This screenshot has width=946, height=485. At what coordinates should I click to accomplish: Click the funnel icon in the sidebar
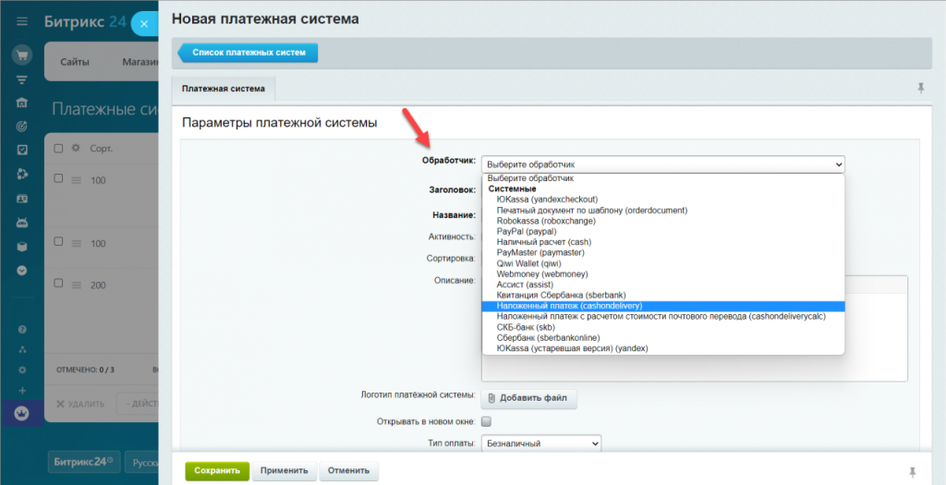point(22,79)
